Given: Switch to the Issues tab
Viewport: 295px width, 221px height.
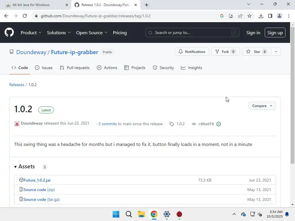Looking at the screenshot, I should tap(44, 68).
